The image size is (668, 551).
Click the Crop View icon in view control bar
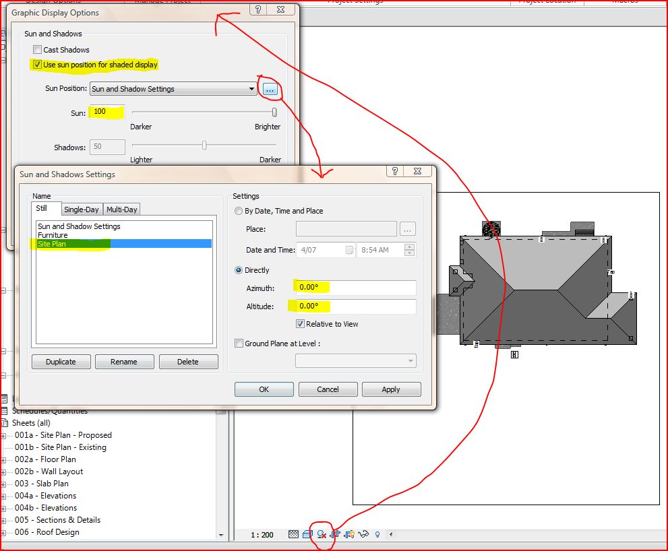[x=335, y=534]
